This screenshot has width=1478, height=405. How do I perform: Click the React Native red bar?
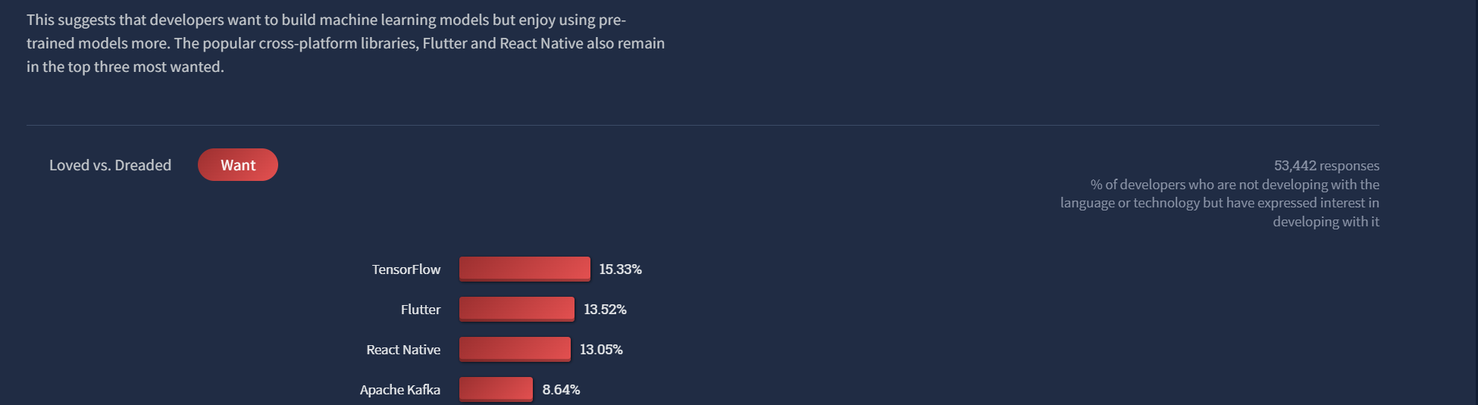[515, 349]
